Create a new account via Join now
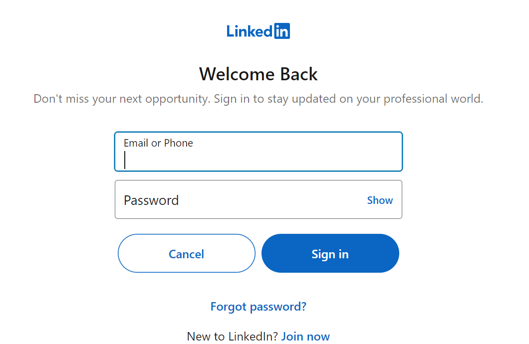Image resolution: width=529 pixels, height=344 pixels. 305,336
